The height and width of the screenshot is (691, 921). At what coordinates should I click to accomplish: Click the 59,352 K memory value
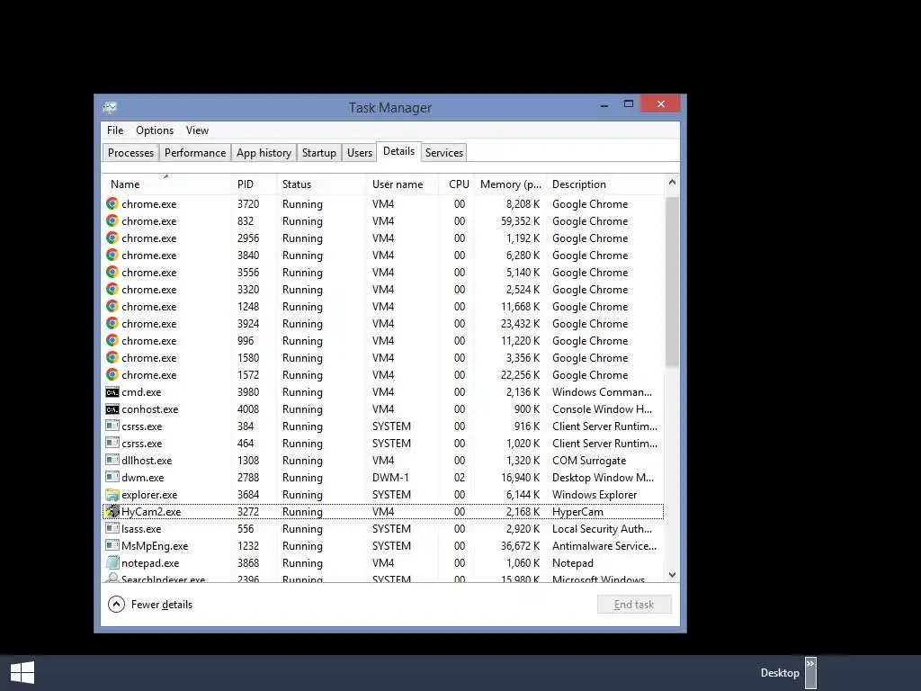coord(520,221)
